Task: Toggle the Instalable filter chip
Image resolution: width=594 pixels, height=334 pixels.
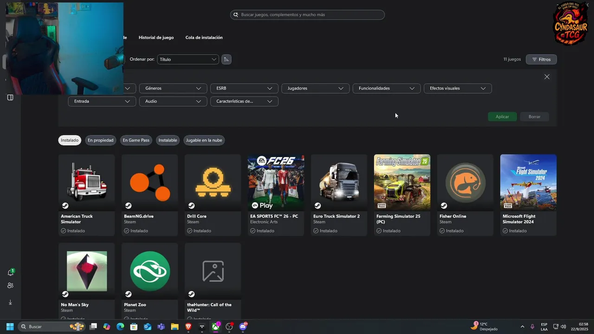Action: [x=168, y=140]
